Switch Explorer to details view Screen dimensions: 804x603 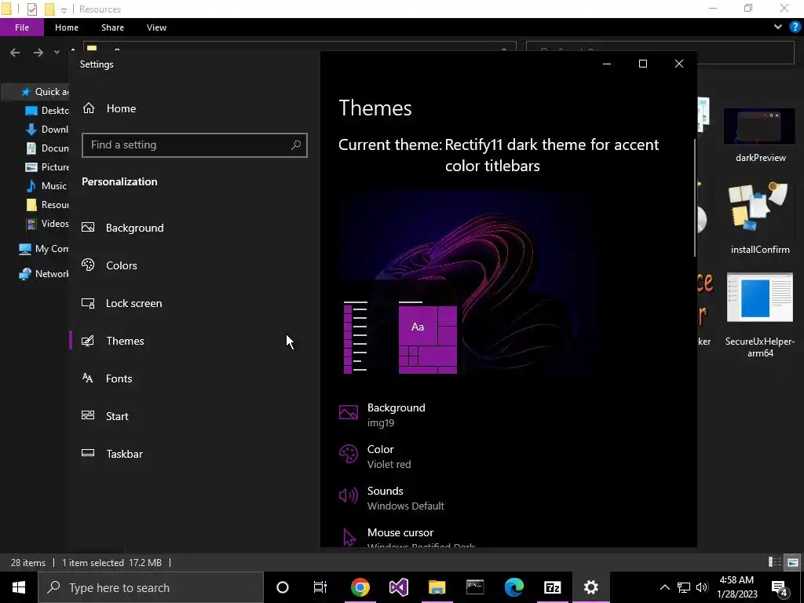[x=775, y=562]
